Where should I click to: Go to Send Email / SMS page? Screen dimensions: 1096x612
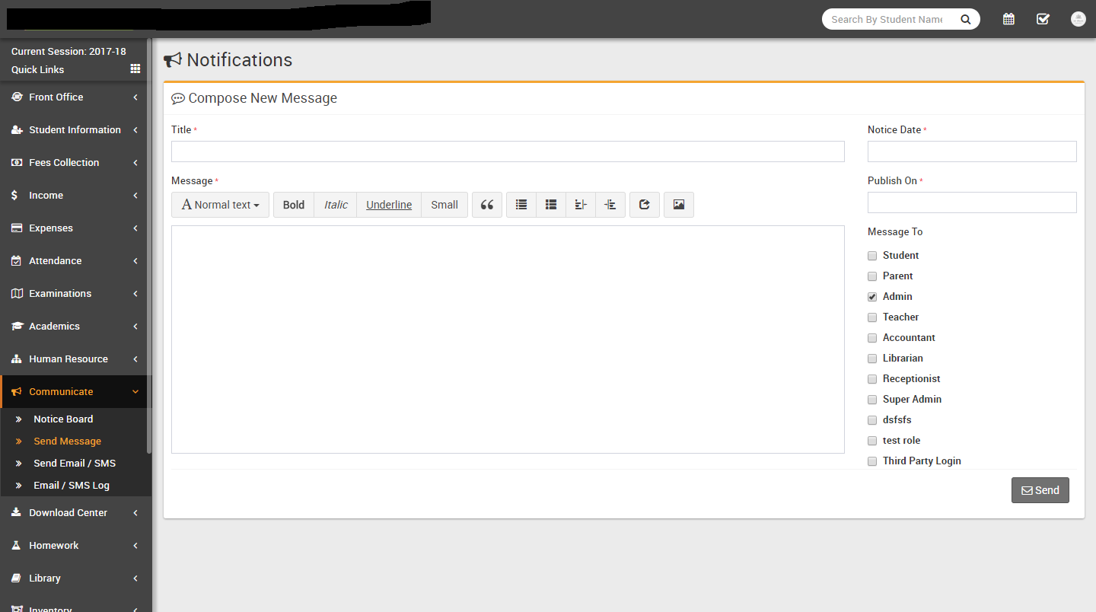[x=75, y=464]
